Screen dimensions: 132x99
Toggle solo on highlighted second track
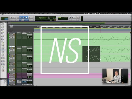[x=12, y=48]
